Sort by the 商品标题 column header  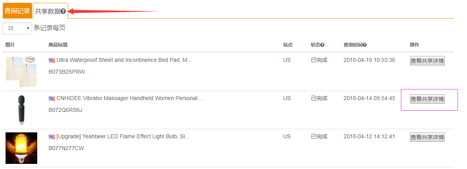pyautogui.click(x=58, y=45)
